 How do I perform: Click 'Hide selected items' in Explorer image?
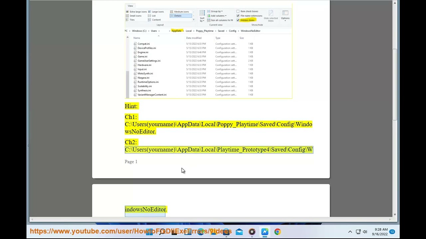pos(271,16)
